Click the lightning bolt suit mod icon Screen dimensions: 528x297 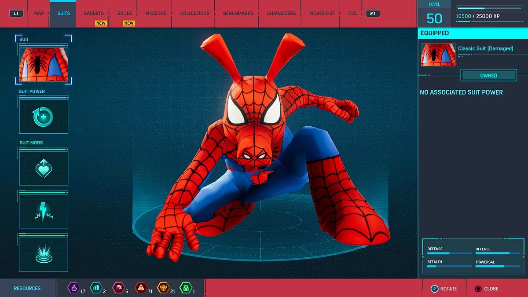pos(44,210)
